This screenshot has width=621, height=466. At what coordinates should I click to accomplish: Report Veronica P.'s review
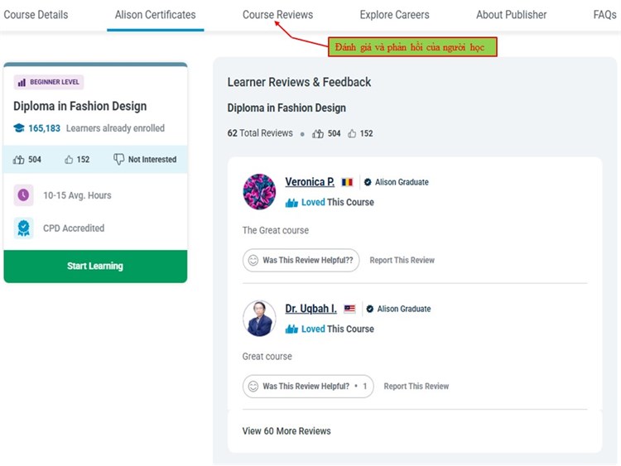click(x=402, y=260)
